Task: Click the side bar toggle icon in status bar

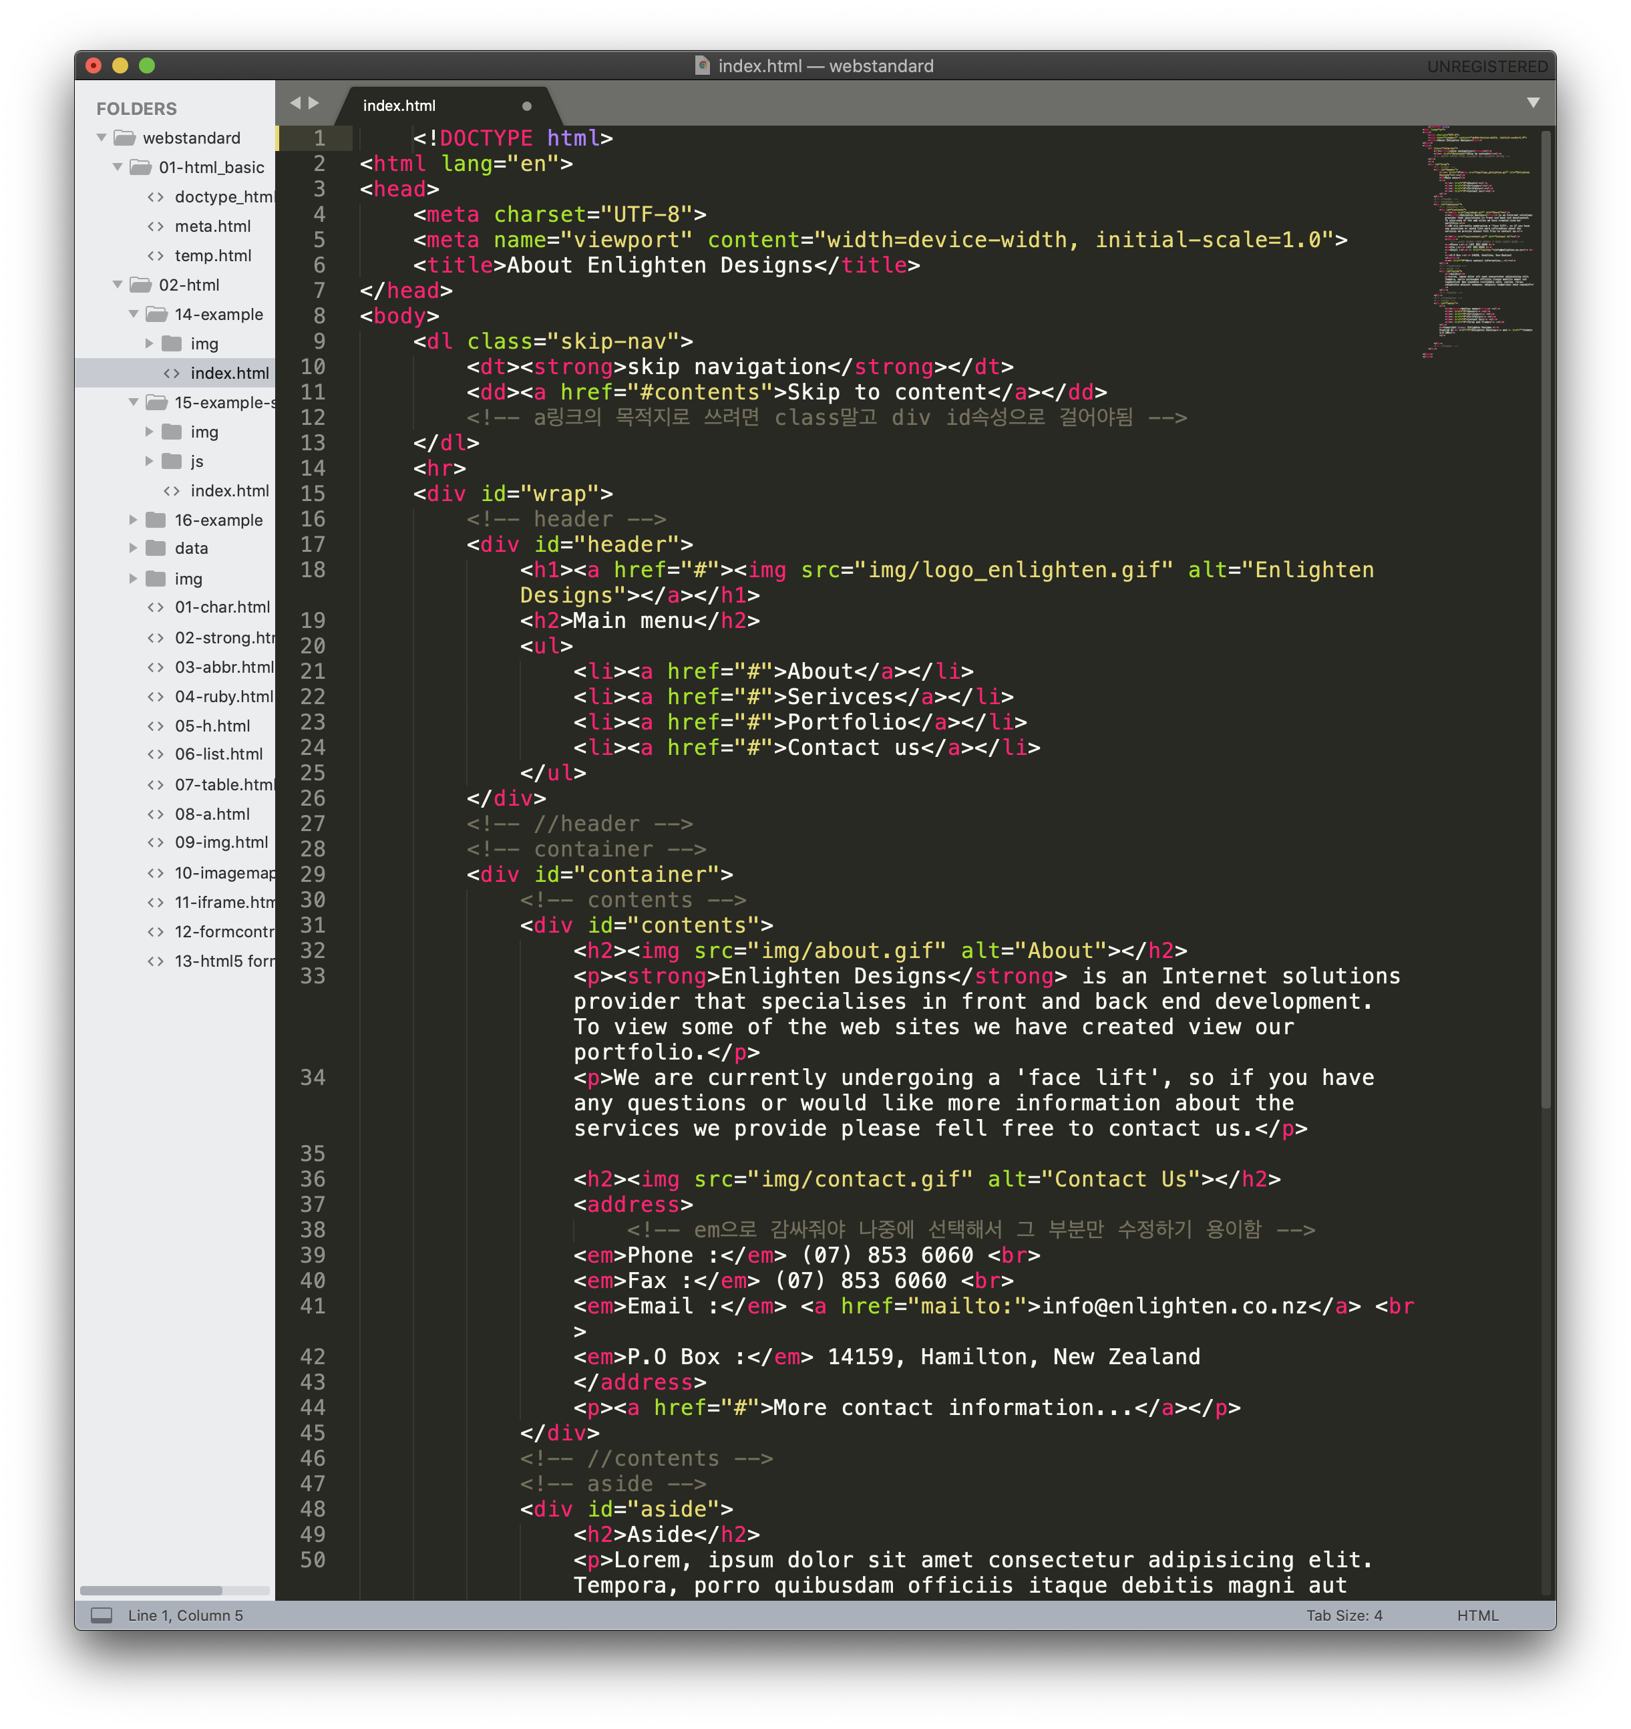Action: [102, 1615]
